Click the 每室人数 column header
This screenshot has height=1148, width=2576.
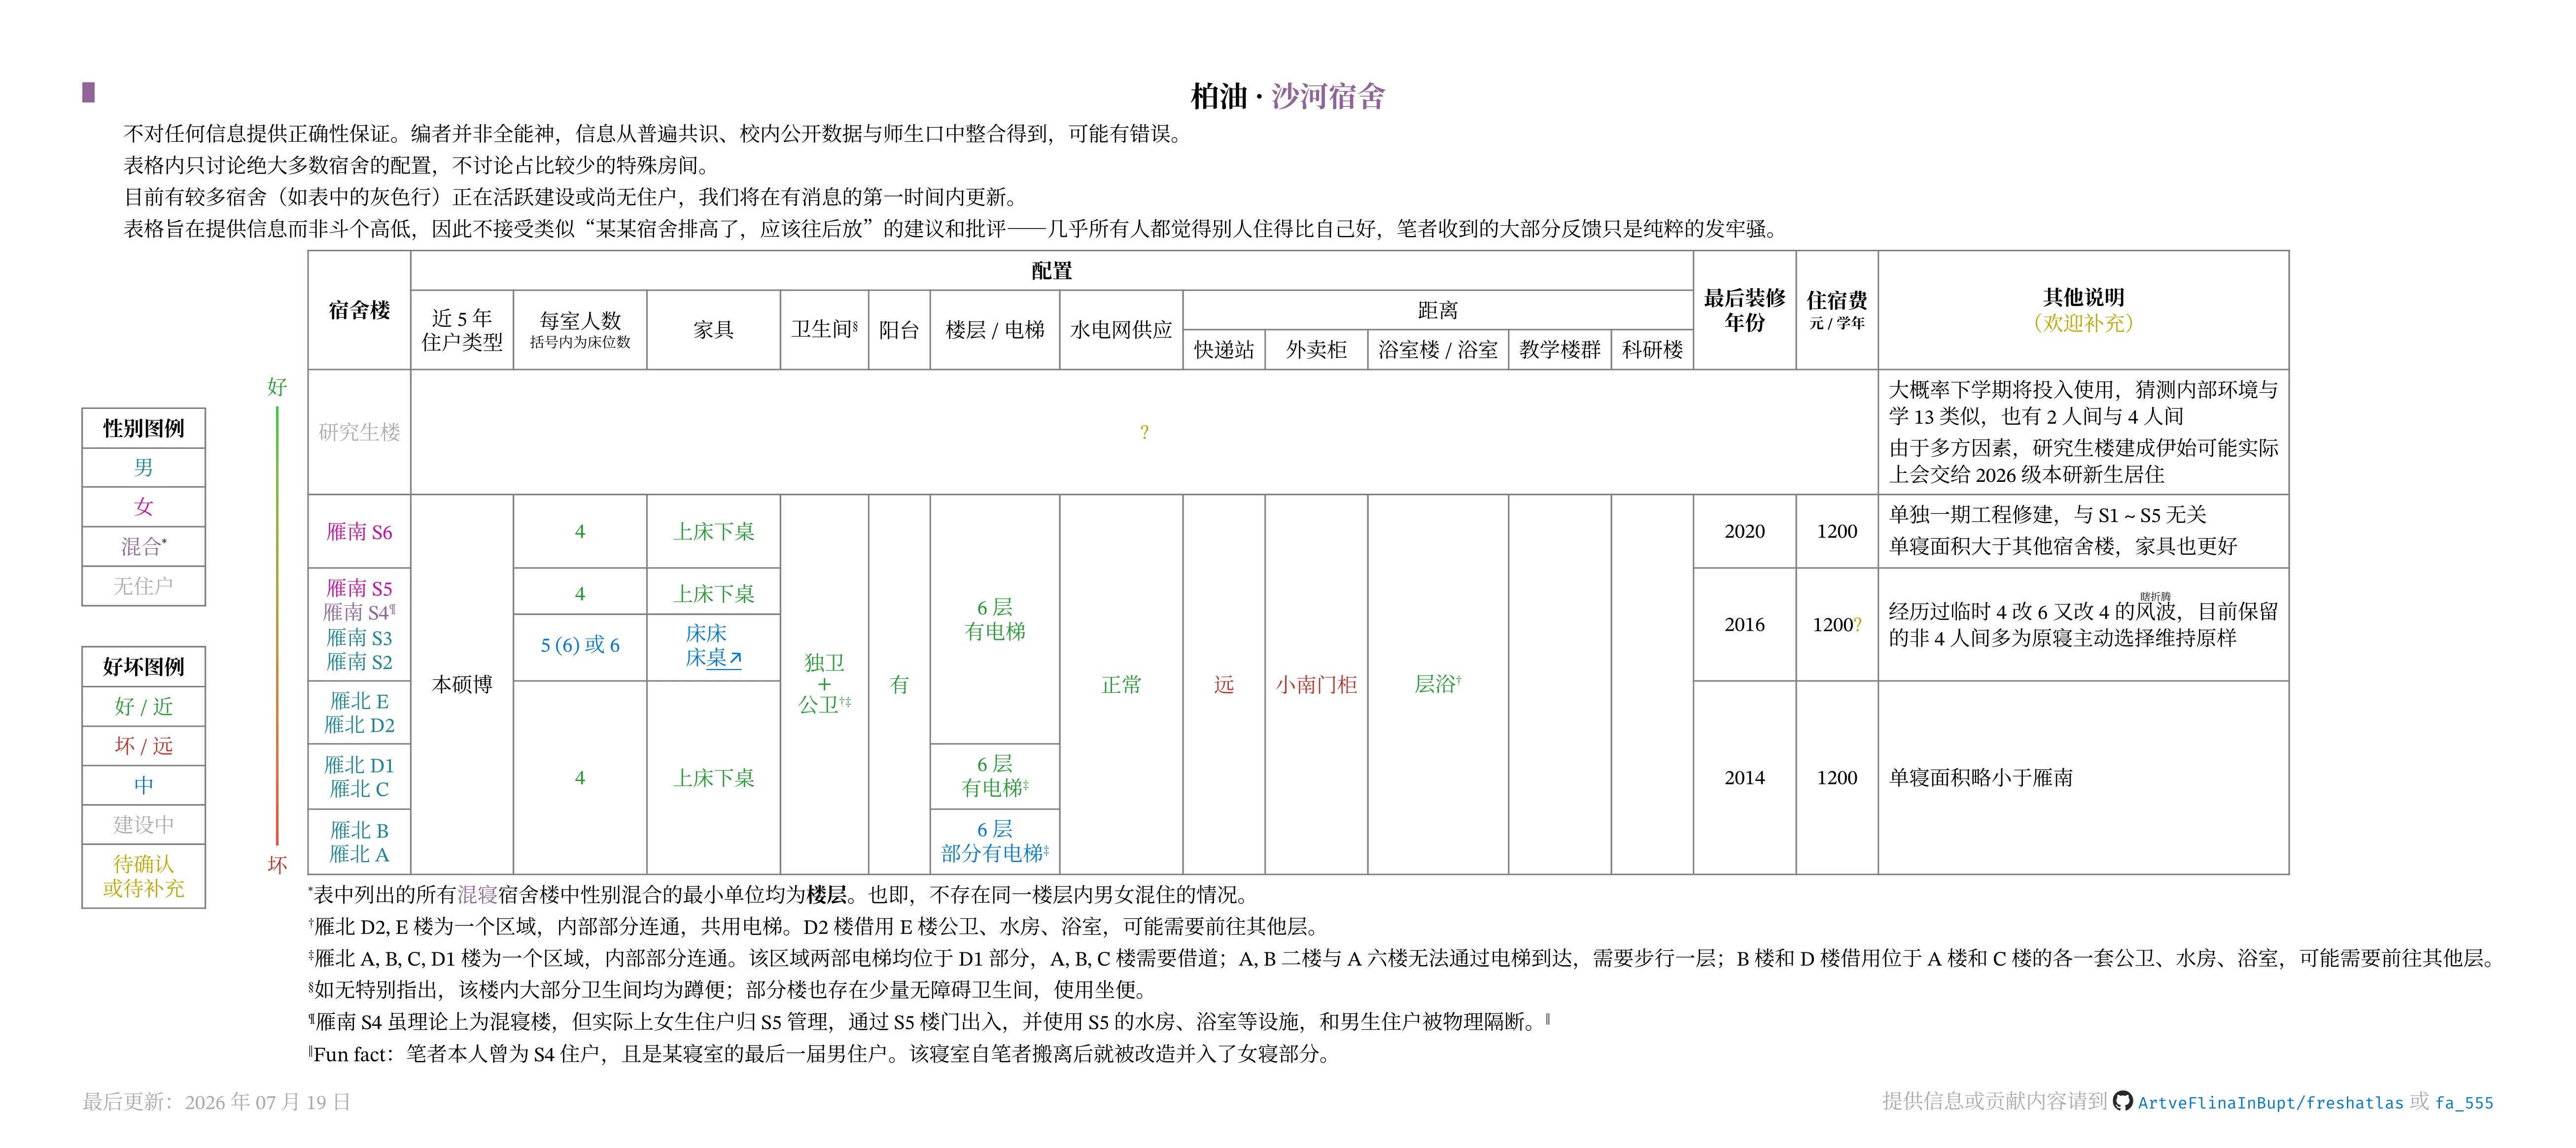(x=580, y=329)
